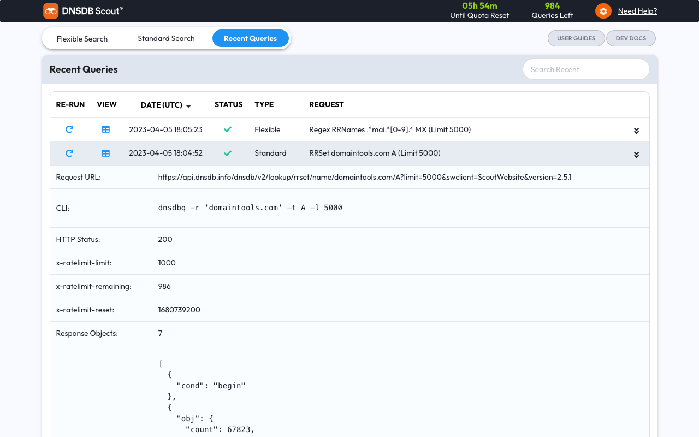Sort by Date (UTC) column arrow
The height and width of the screenshot is (437, 699).
click(x=188, y=105)
